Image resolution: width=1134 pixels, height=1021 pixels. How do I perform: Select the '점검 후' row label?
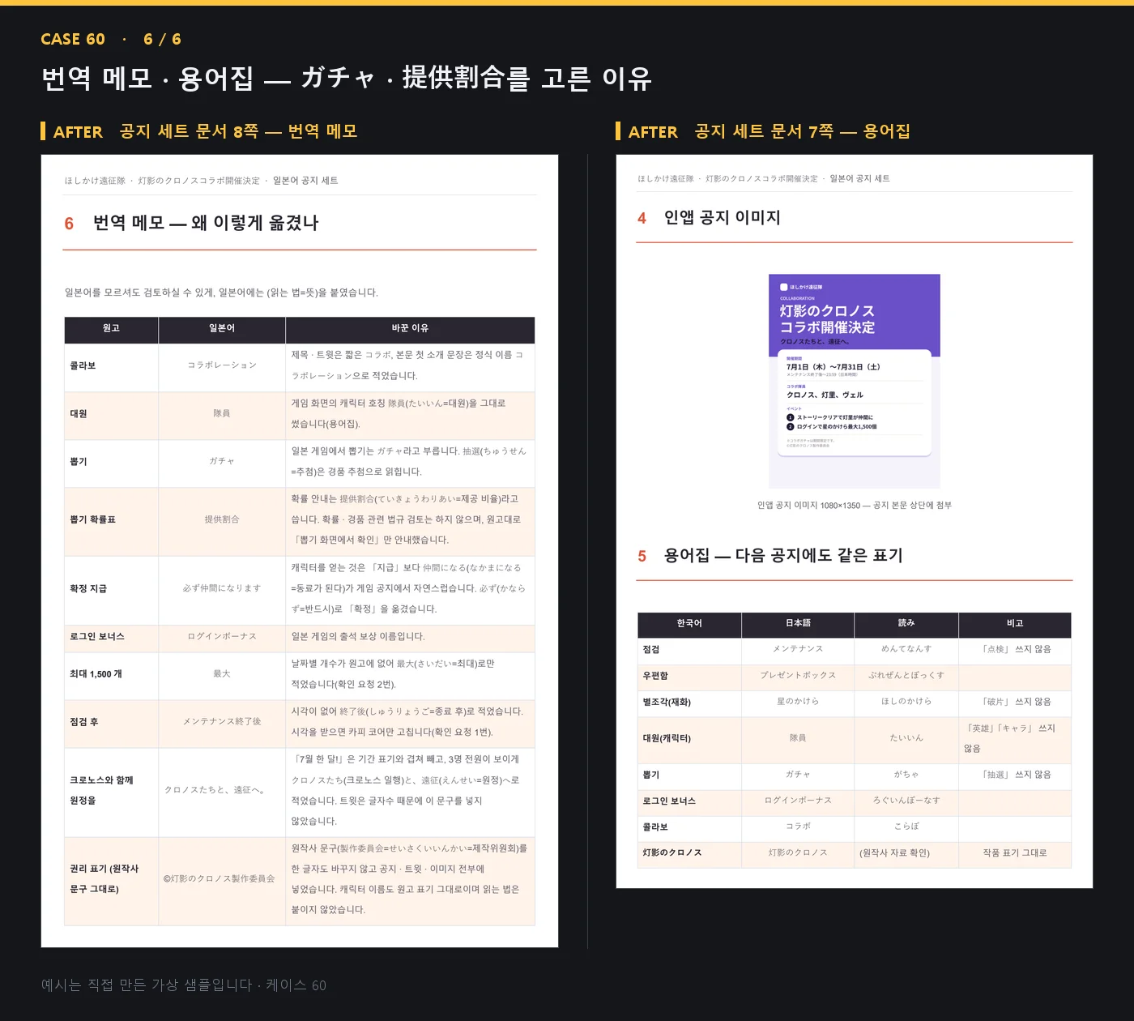tap(84, 722)
